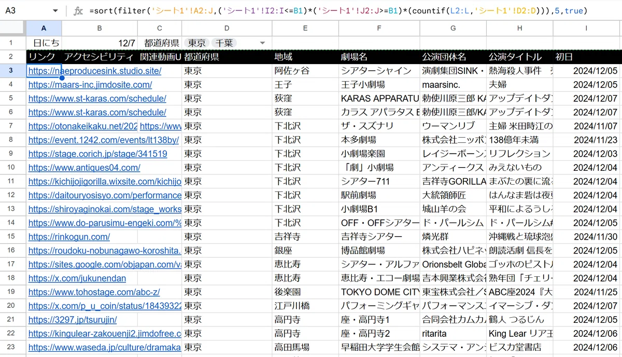This screenshot has width=622, height=357.
Task: Open the sites.google.com/objapan.com link
Action: coord(105,264)
